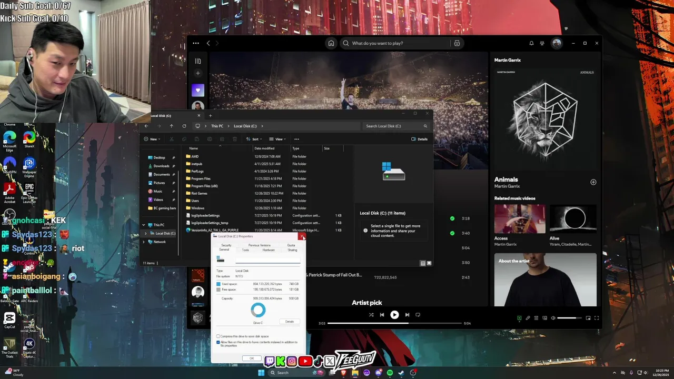Toggle Spotify Now Playing view
This screenshot has height=379, width=674.
[519, 318]
